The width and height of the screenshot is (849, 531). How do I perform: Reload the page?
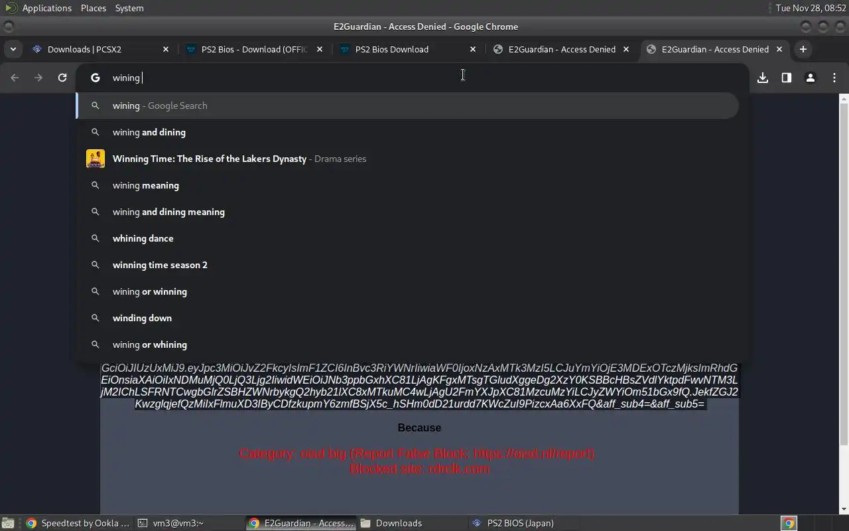(x=62, y=78)
